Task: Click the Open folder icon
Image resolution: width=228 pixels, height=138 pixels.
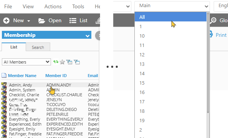Action: (x=42, y=21)
